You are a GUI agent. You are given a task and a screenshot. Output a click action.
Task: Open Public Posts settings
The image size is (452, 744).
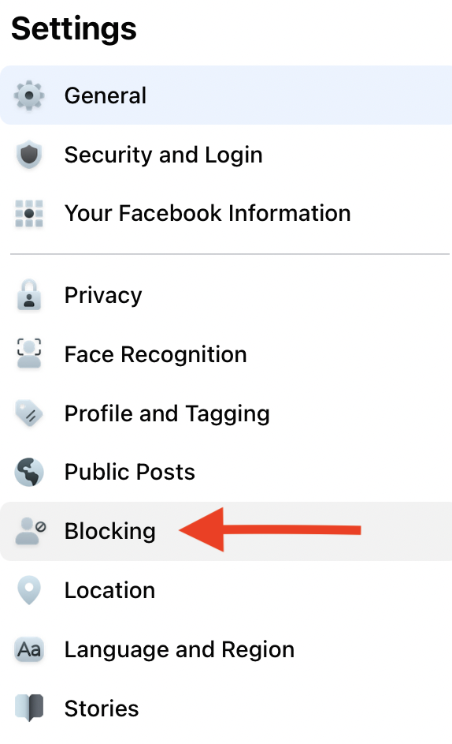coord(226,472)
